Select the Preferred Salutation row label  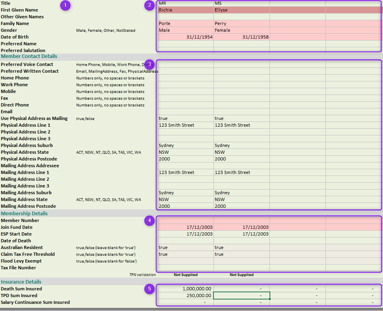coord(23,50)
